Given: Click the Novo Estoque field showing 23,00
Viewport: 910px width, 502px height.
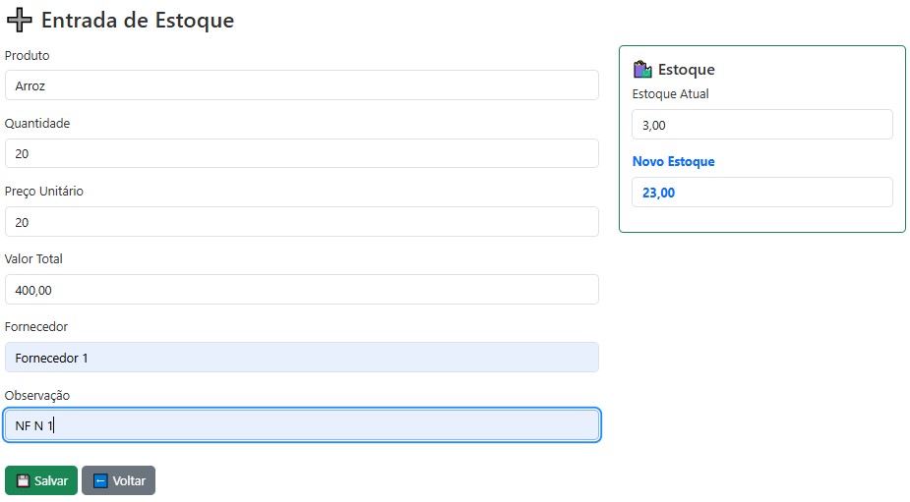Looking at the screenshot, I should pyautogui.click(x=761, y=193).
